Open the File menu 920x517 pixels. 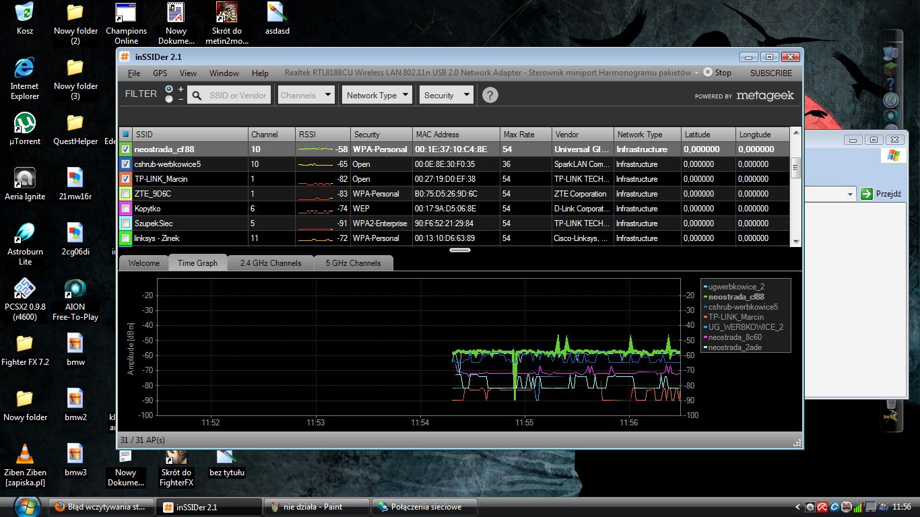pyautogui.click(x=134, y=73)
